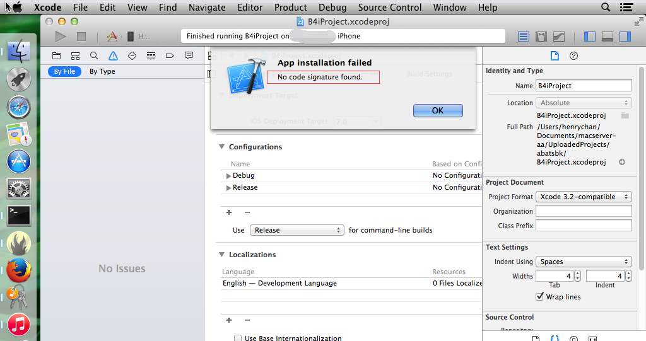
Task: Open the Project Format dropdown
Action: [x=583, y=197]
